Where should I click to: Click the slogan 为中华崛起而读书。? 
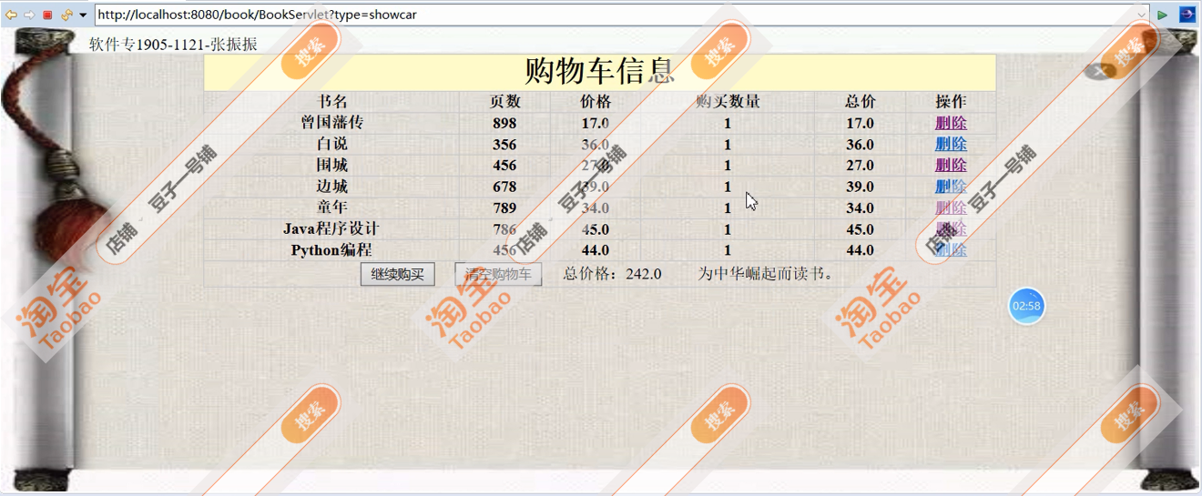pyautogui.click(x=766, y=274)
